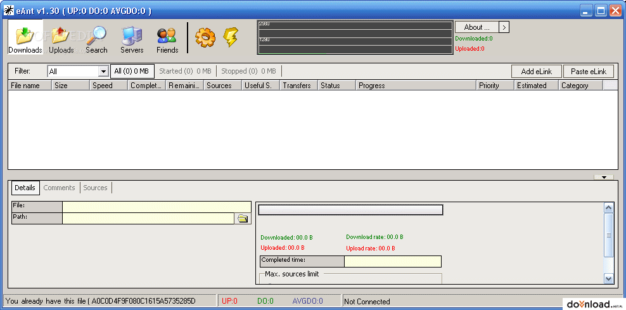Viewport: 626px width, 310px height.
Task: Click the file progress bar in details
Action: click(350, 210)
